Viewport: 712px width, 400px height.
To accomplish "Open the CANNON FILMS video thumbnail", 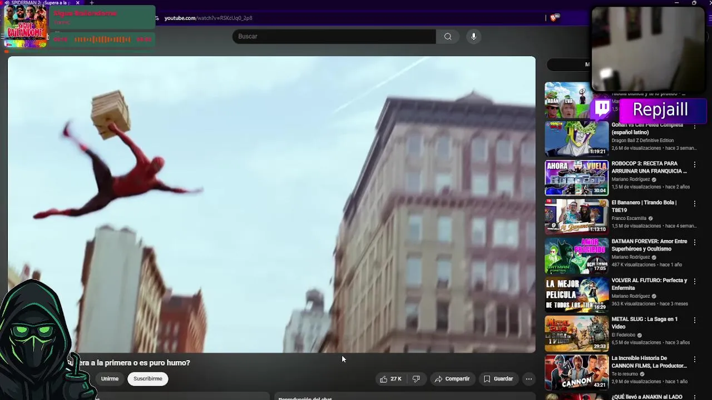I will click(x=576, y=372).
